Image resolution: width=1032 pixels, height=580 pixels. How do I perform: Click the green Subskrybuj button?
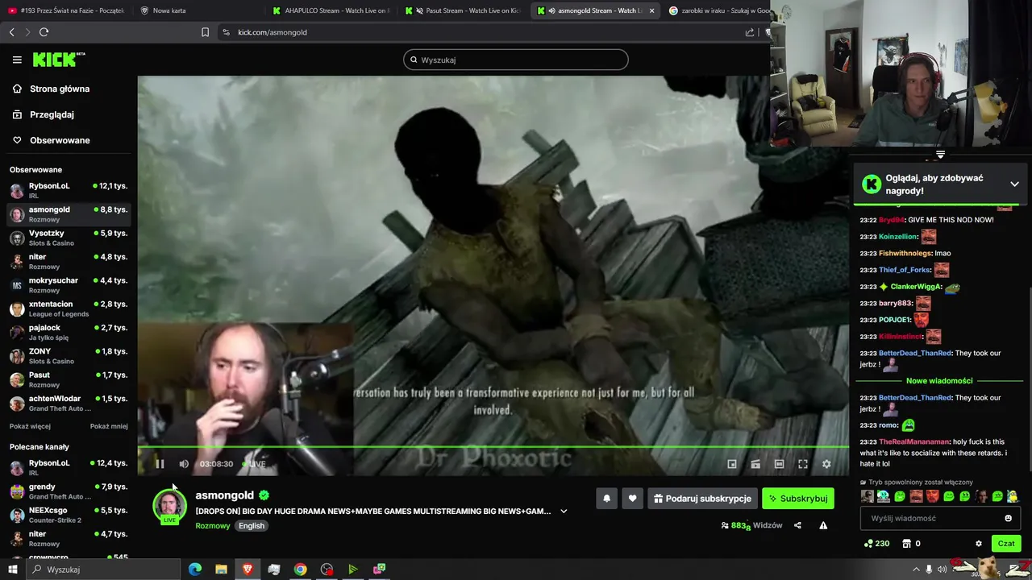[798, 499]
